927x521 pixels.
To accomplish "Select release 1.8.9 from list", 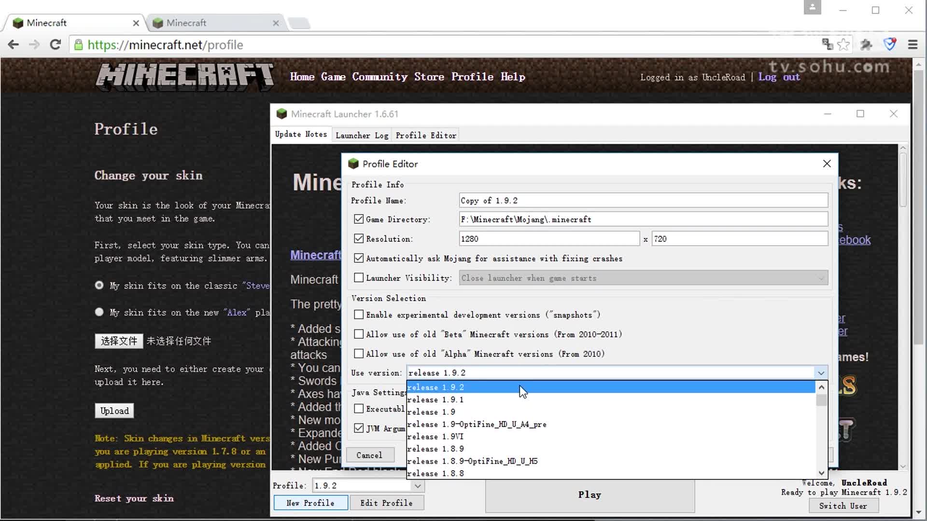I will coord(611,449).
